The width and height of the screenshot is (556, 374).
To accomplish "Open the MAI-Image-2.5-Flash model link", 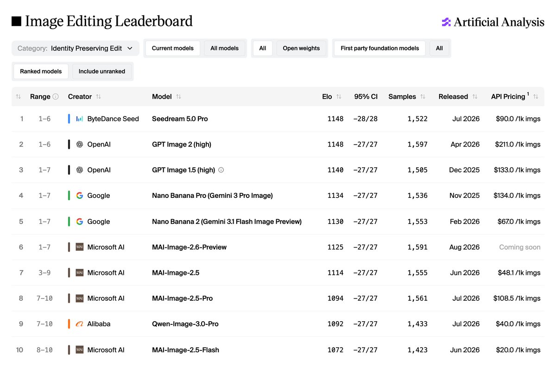I will point(185,350).
